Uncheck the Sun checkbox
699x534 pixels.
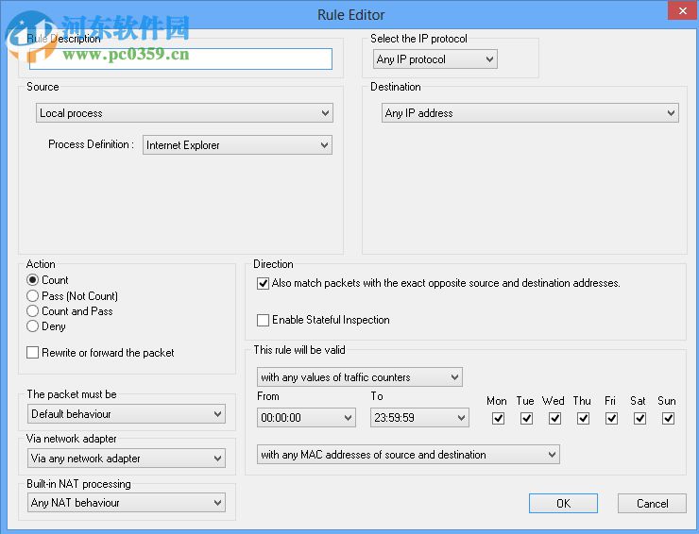668,418
